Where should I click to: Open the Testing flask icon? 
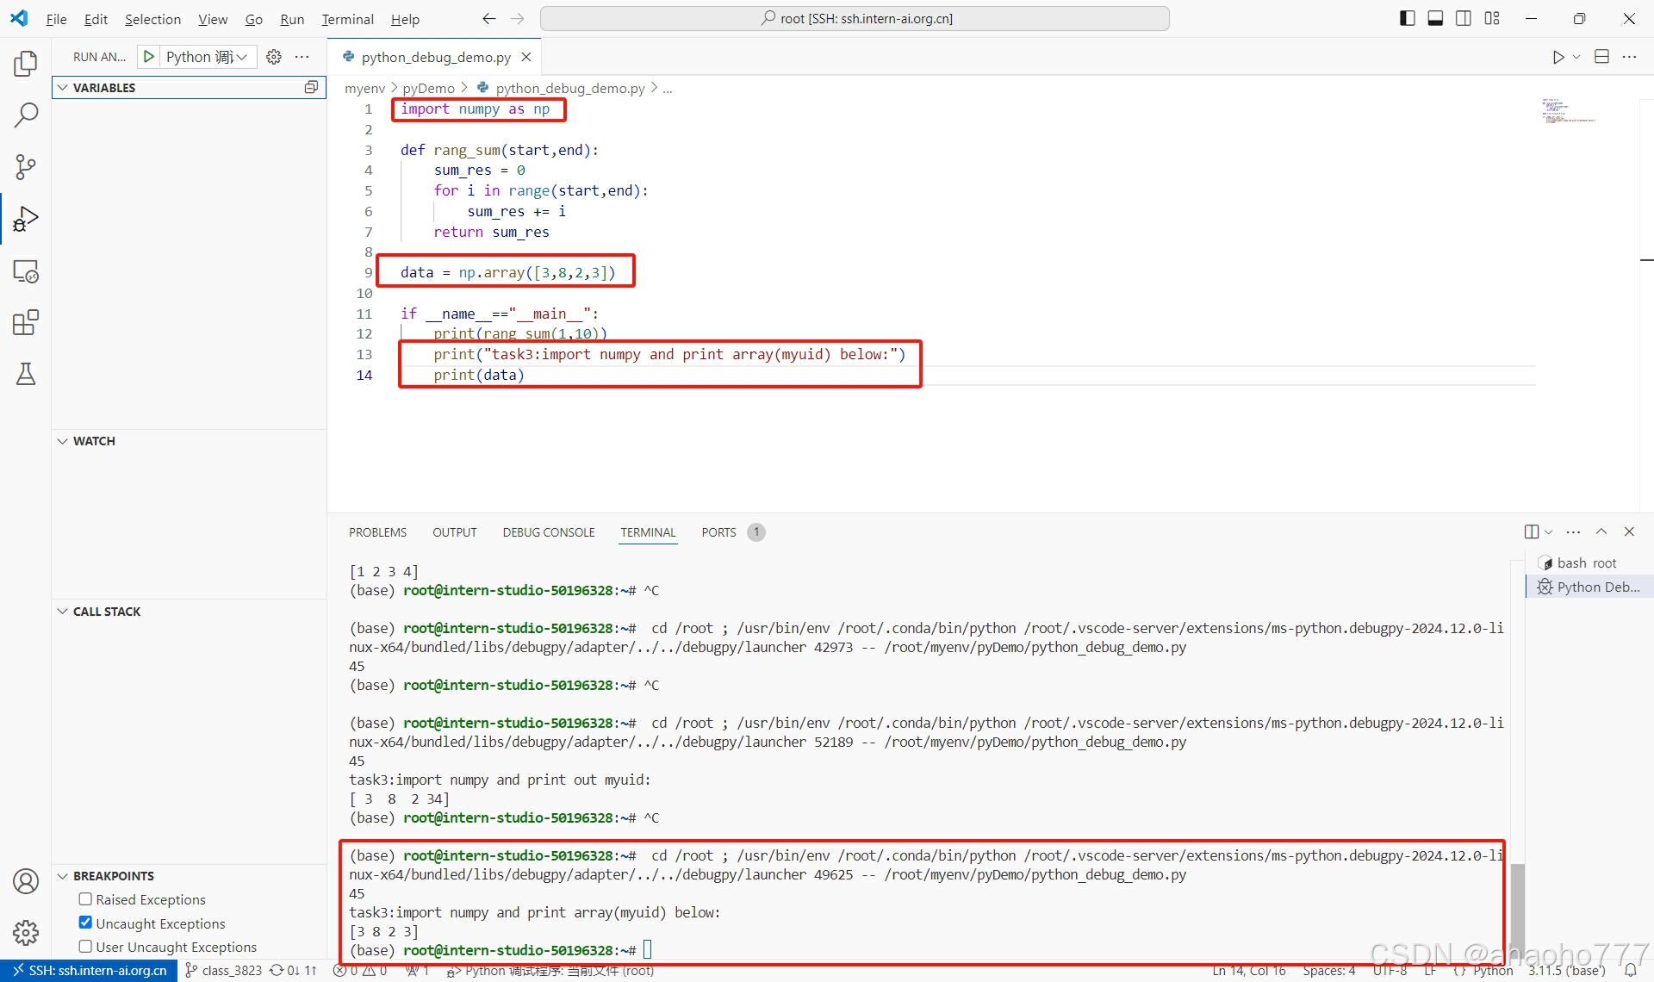click(x=26, y=374)
